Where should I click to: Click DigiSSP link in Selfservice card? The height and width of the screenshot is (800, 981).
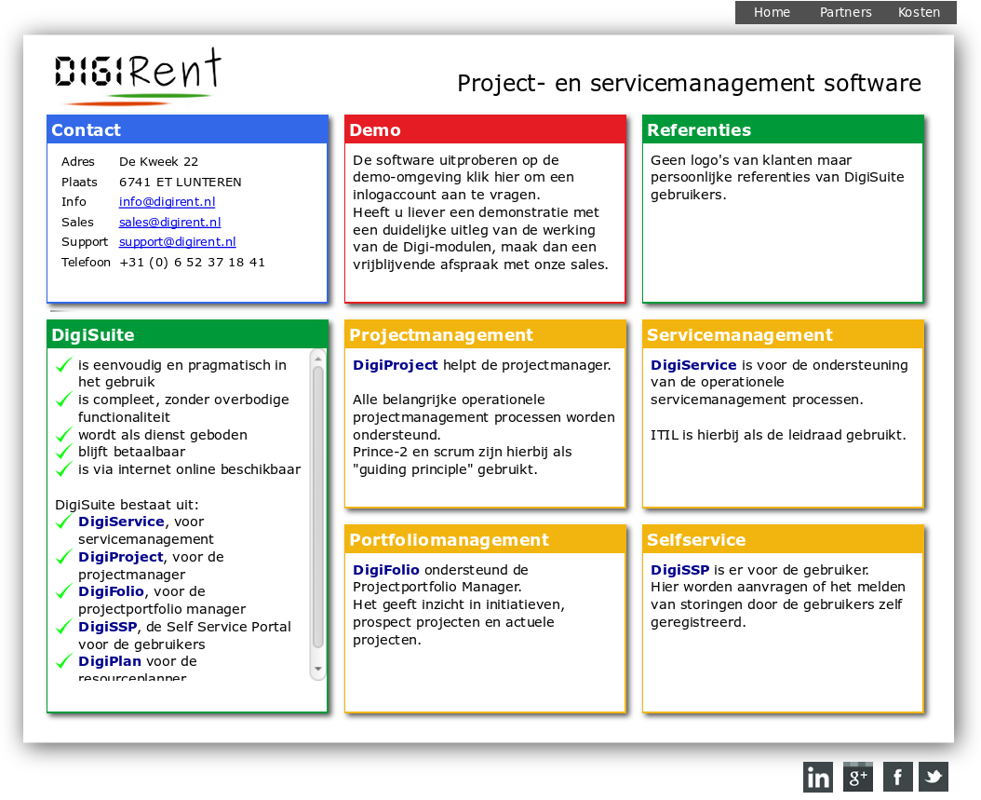(x=679, y=570)
